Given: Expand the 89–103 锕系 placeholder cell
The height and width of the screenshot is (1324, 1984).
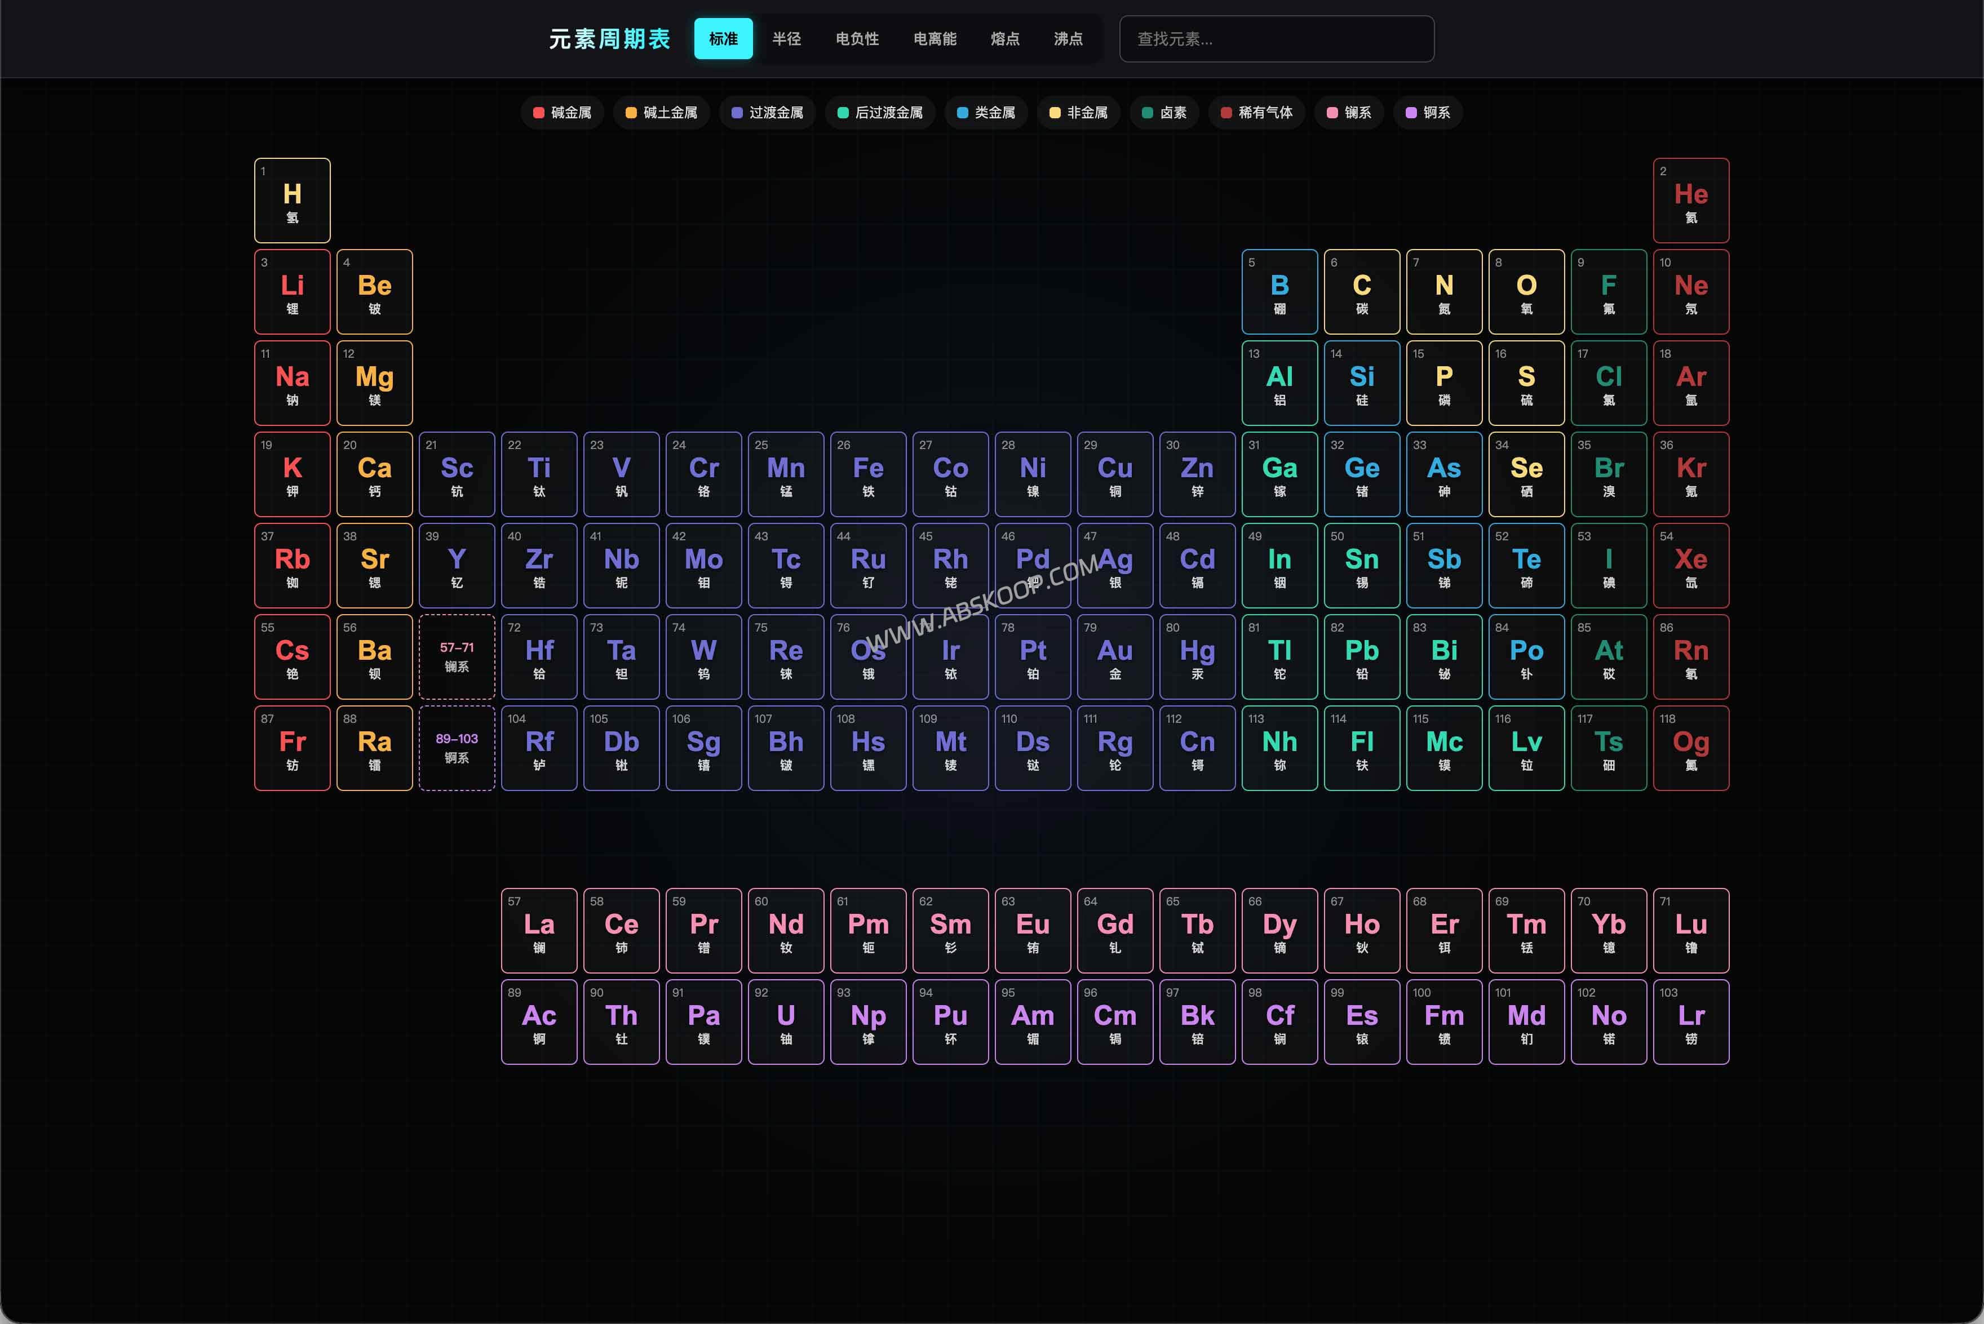Looking at the screenshot, I should (457, 748).
